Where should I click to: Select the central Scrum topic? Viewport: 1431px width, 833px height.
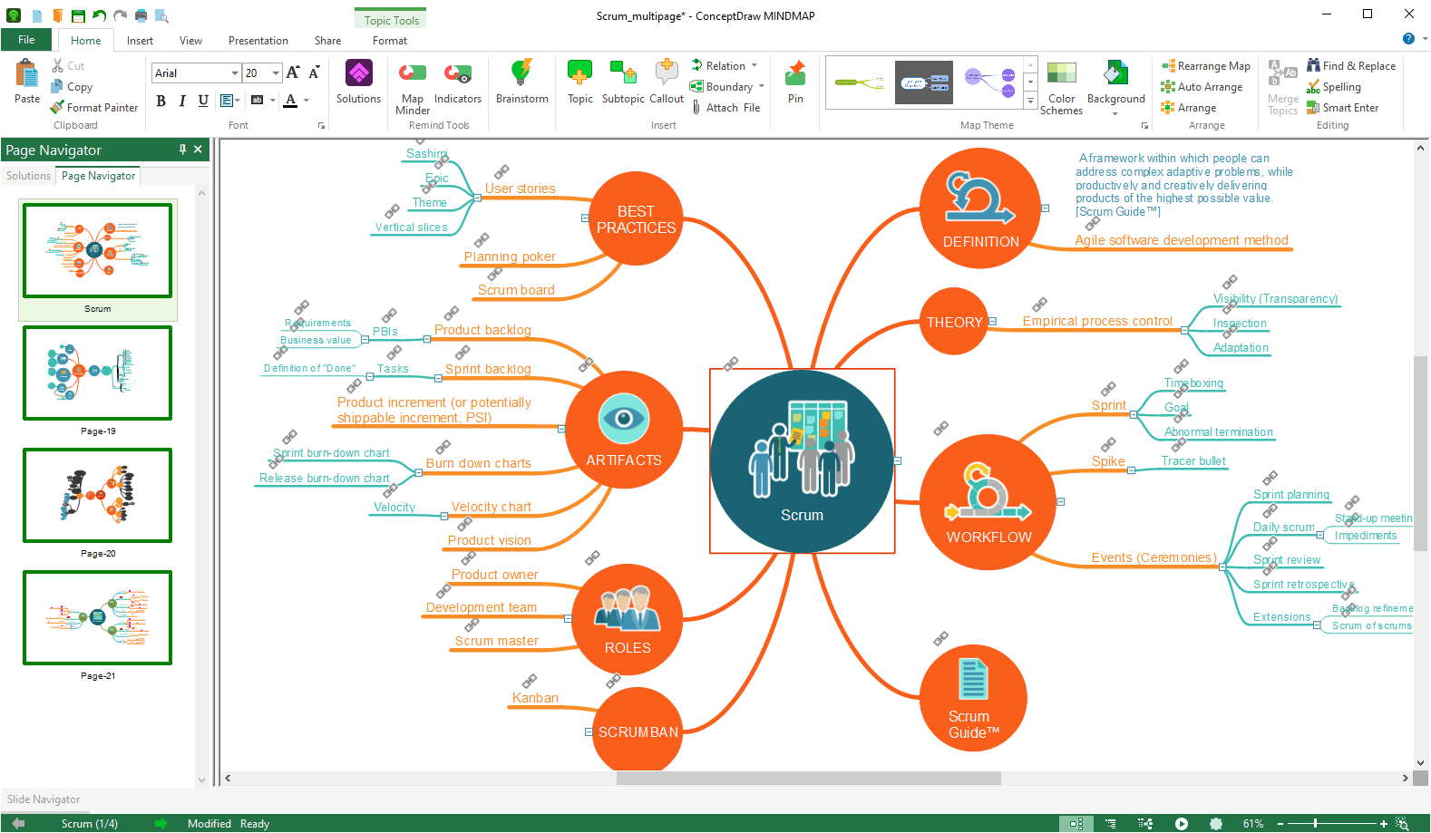[802, 461]
